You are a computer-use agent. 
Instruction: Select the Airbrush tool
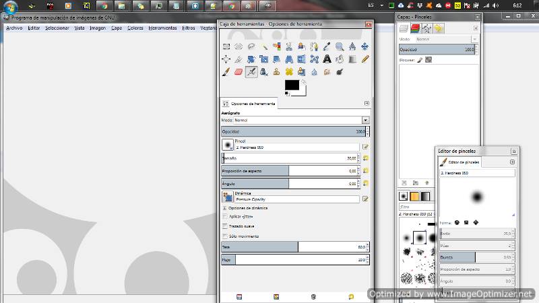pos(251,72)
